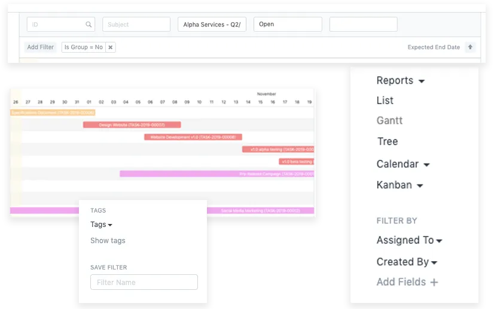The height and width of the screenshot is (309, 494).
Task: Expand Created By filter dropdown
Action: pyautogui.click(x=407, y=262)
